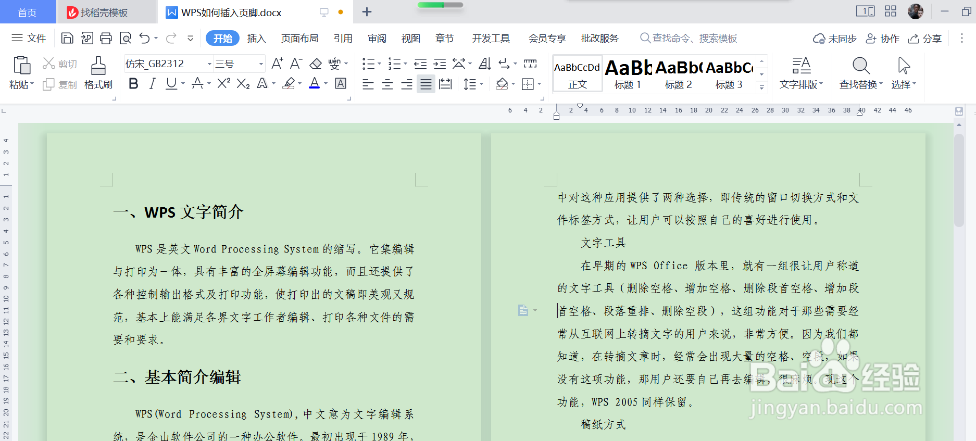Click the 协作 collaborate button
The width and height of the screenshot is (976, 441).
click(x=882, y=39)
